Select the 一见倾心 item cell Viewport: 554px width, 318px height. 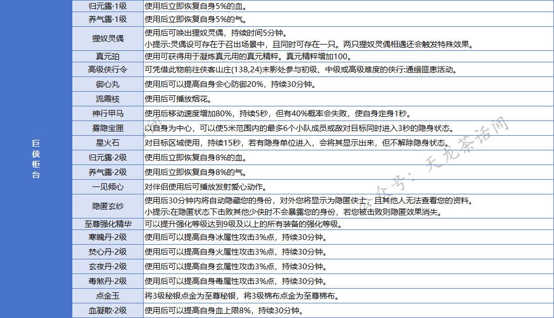108,187
